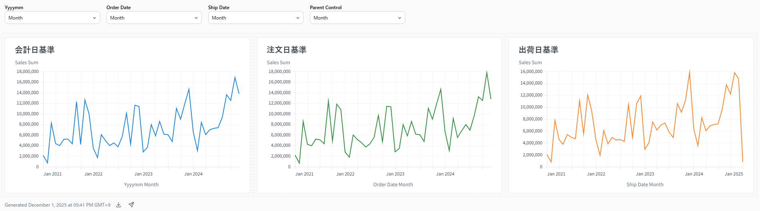760x211 pixels.
Task: Click the paper plane send icon
Action: [x=131, y=205]
